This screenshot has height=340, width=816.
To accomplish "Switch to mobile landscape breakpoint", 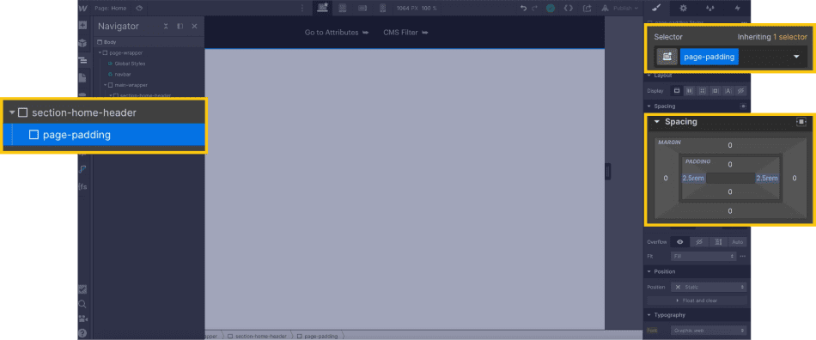I will (362, 9).
